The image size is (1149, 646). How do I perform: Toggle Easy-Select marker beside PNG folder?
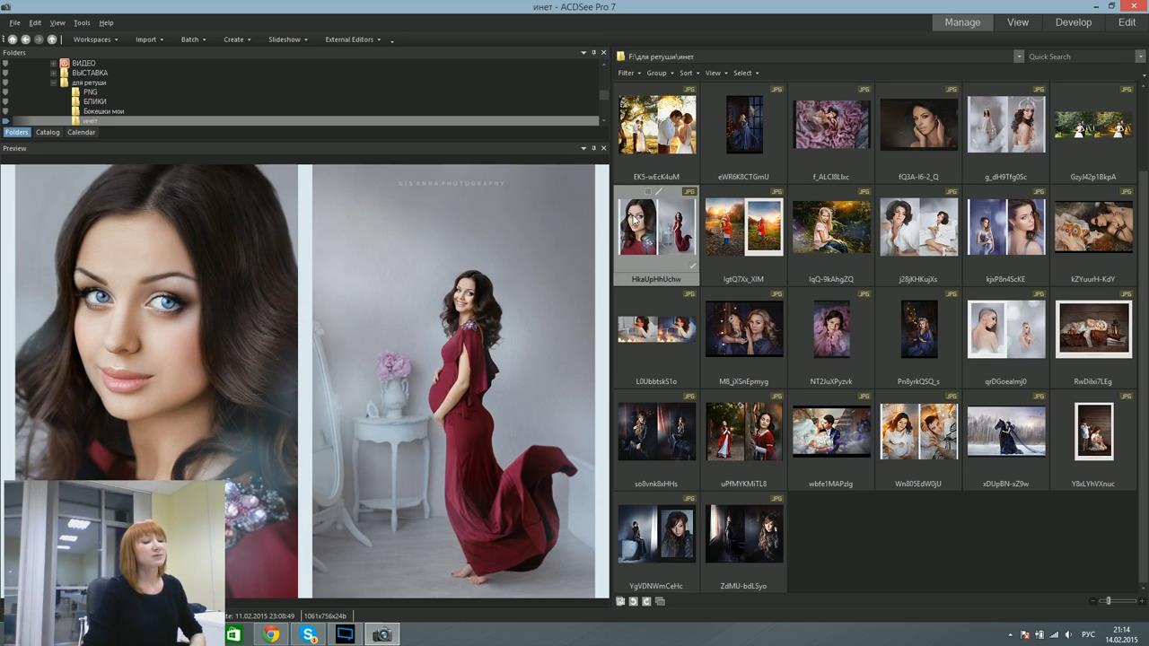tap(5, 92)
